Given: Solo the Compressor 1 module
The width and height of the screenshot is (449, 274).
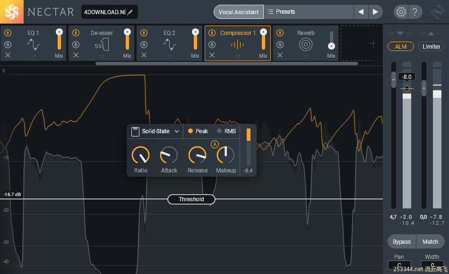Looking at the screenshot, I should pos(212,45).
